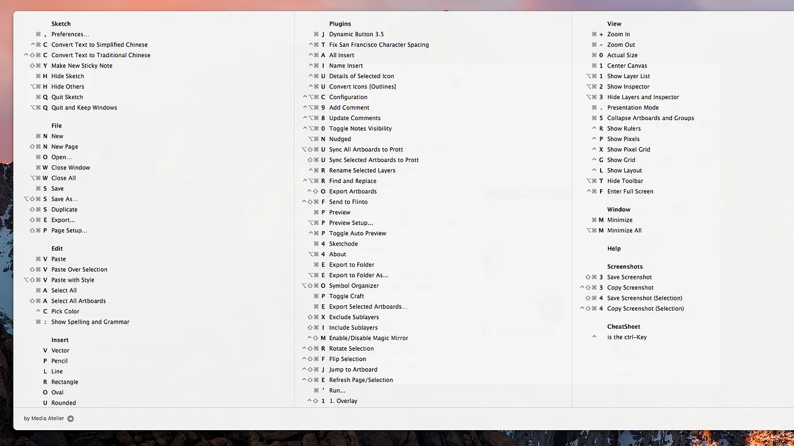794x446 pixels.
Task: Select Copy Screenshot (Selection)
Action: tap(645, 309)
